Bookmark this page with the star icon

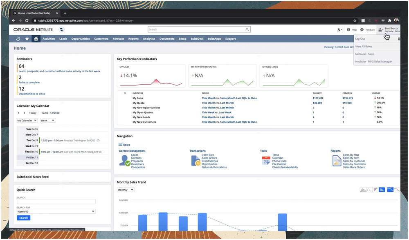tap(355, 20)
